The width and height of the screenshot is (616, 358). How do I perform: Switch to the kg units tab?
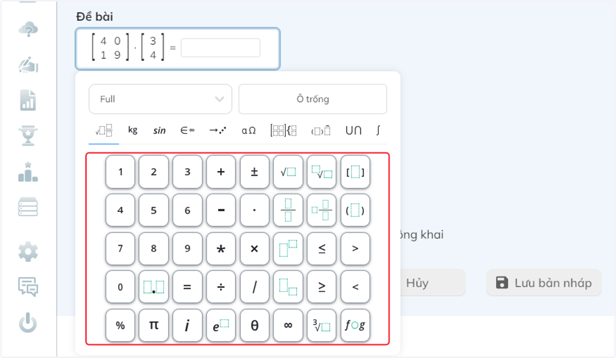tap(133, 130)
